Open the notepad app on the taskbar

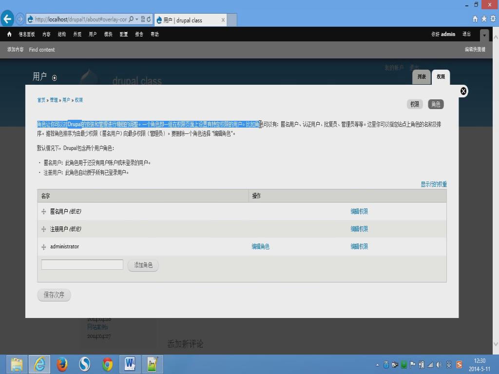pyautogui.click(x=153, y=364)
